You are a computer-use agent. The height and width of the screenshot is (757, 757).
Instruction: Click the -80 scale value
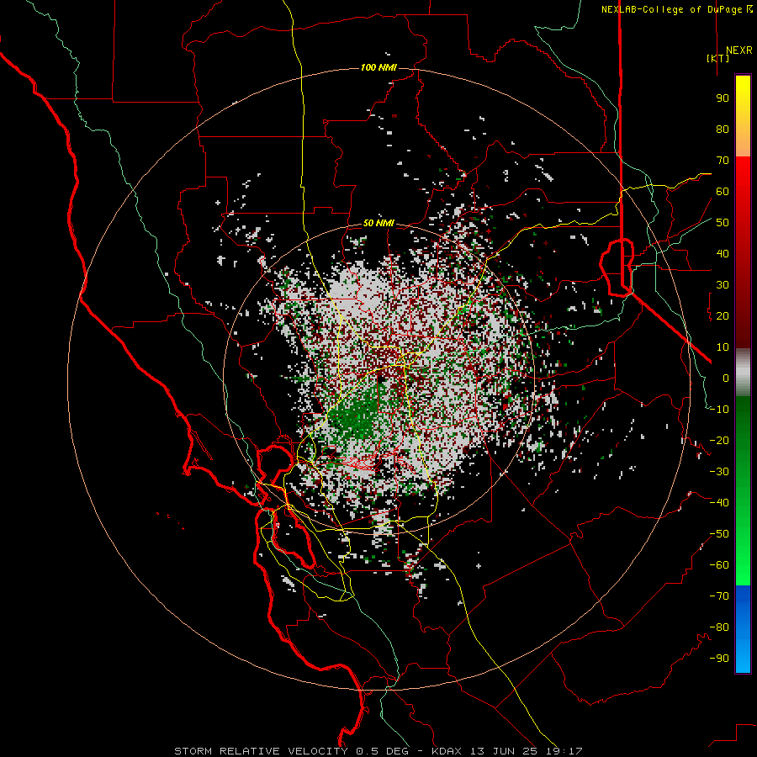(719, 627)
